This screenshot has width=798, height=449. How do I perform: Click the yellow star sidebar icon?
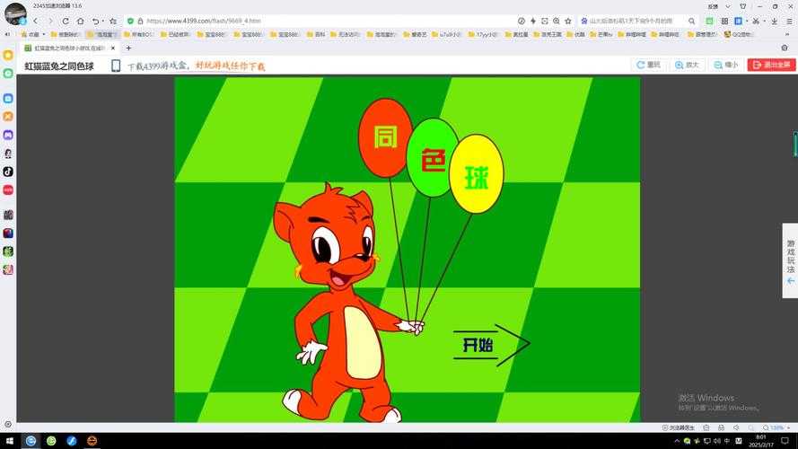click(8, 55)
